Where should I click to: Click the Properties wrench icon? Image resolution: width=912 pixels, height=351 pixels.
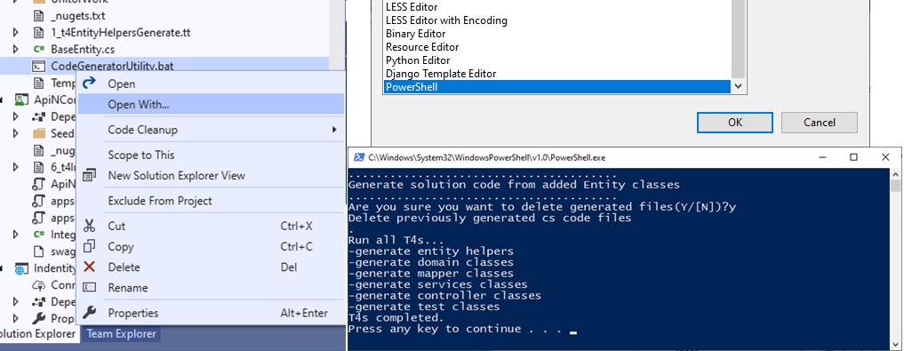click(89, 313)
